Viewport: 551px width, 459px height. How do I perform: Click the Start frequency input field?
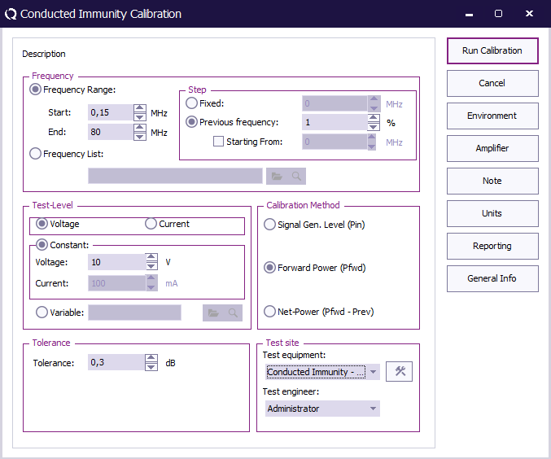[110, 112]
